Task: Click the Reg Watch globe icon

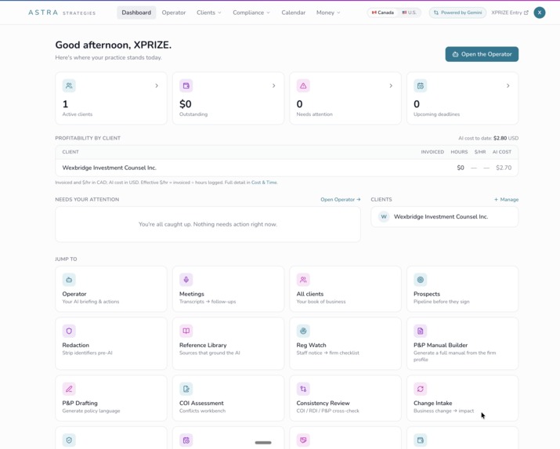Action: [x=303, y=331]
